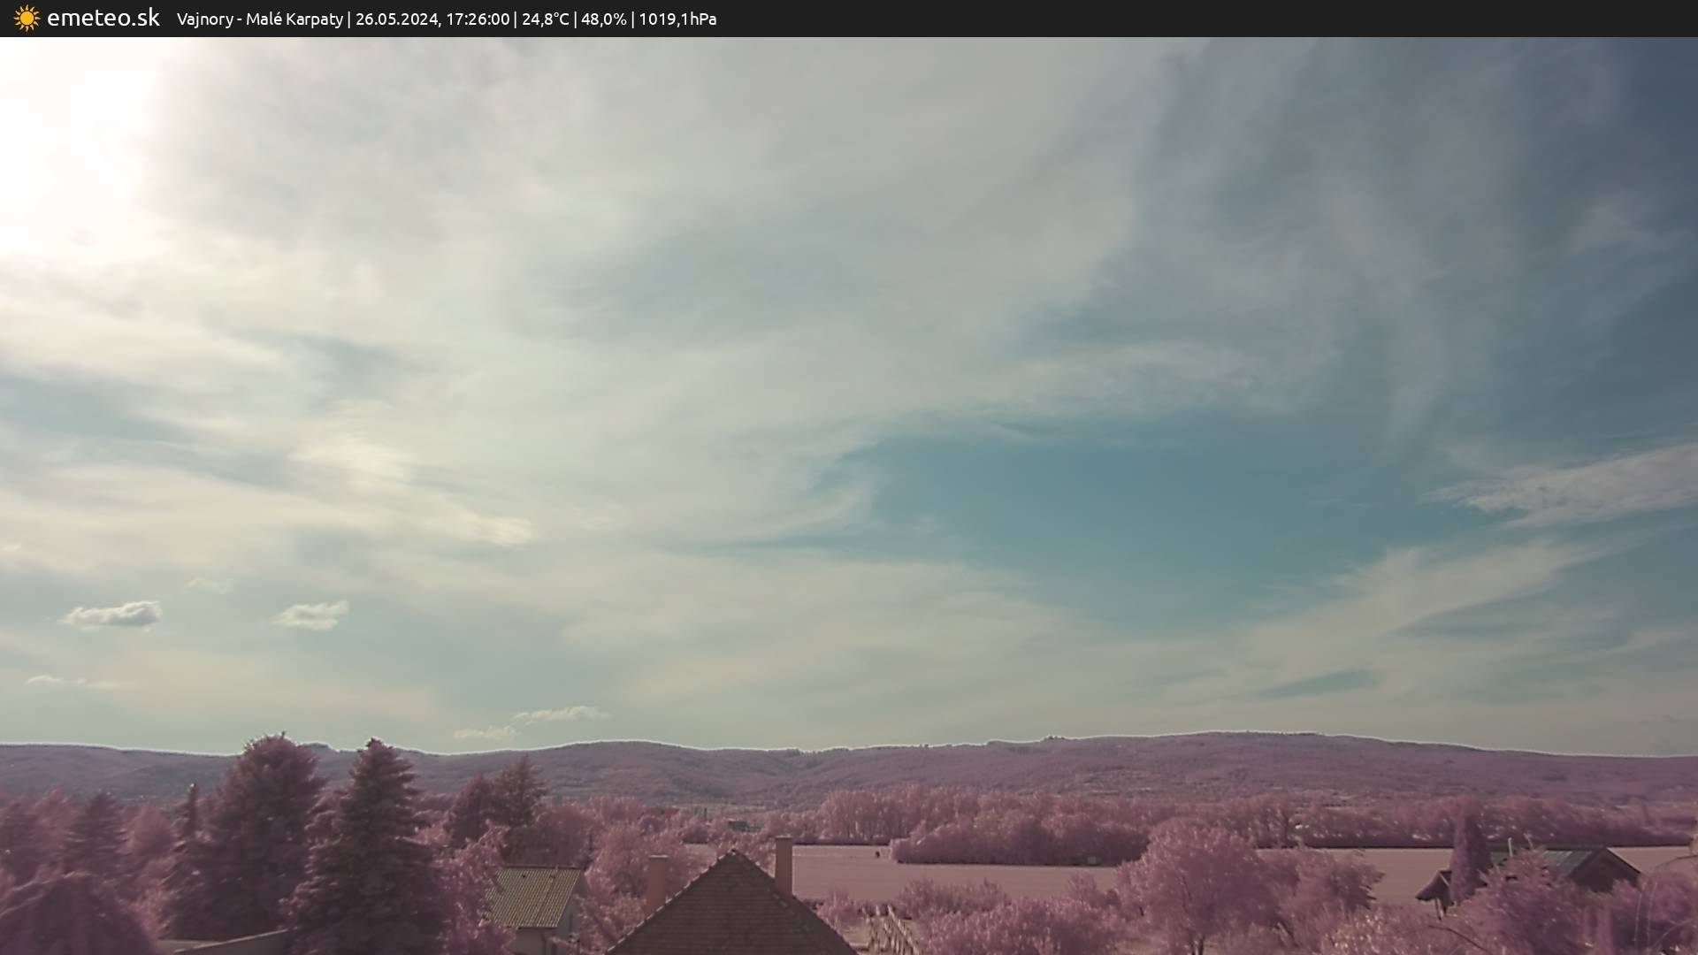
Task: Open the emeteo.sk site name
Action: coord(103,19)
